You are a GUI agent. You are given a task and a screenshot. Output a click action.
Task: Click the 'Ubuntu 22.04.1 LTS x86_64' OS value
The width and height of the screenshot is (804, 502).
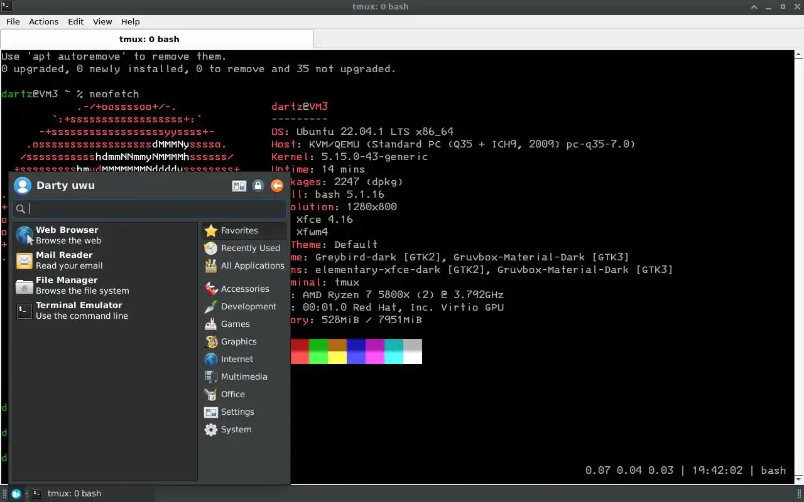375,132
